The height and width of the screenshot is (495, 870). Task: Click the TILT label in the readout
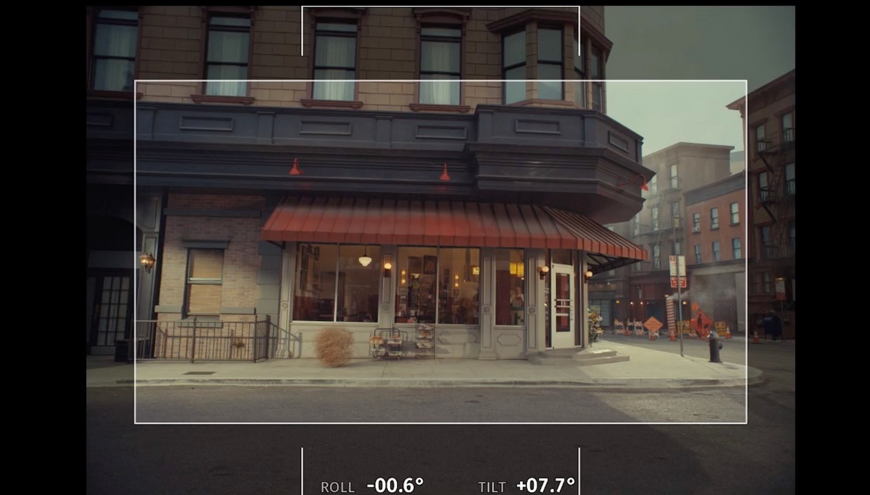point(492,487)
